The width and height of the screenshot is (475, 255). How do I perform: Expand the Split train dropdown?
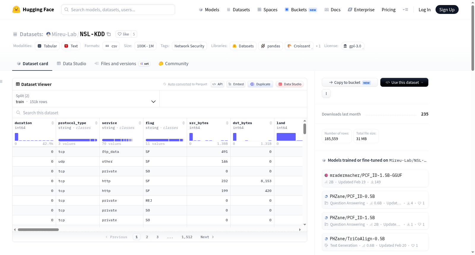(x=86, y=99)
